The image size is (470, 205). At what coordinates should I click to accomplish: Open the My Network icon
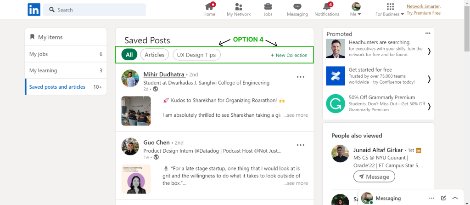239,6
